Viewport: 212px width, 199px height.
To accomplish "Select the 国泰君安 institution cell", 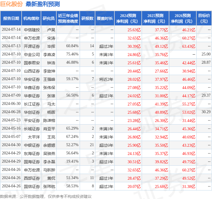I will 32,63.
